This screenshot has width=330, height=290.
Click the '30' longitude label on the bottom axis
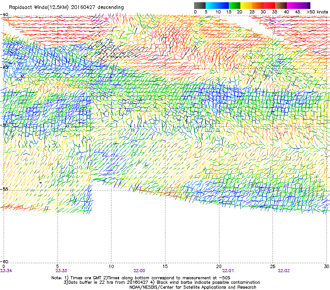[326, 266]
